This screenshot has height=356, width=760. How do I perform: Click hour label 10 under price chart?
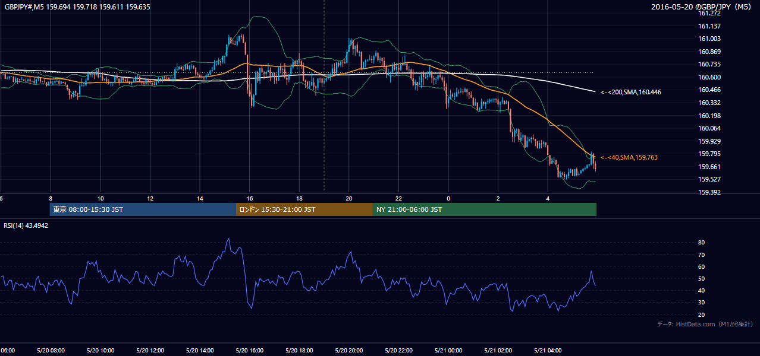pyautogui.click(x=101, y=198)
